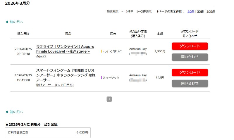Click the ご利用金額合計 total amount box

(48, 132)
